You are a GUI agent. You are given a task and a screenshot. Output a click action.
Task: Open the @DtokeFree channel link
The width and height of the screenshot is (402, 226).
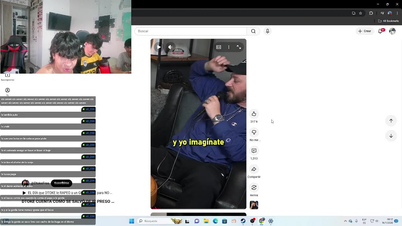pyautogui.click(x=40, y=183)
